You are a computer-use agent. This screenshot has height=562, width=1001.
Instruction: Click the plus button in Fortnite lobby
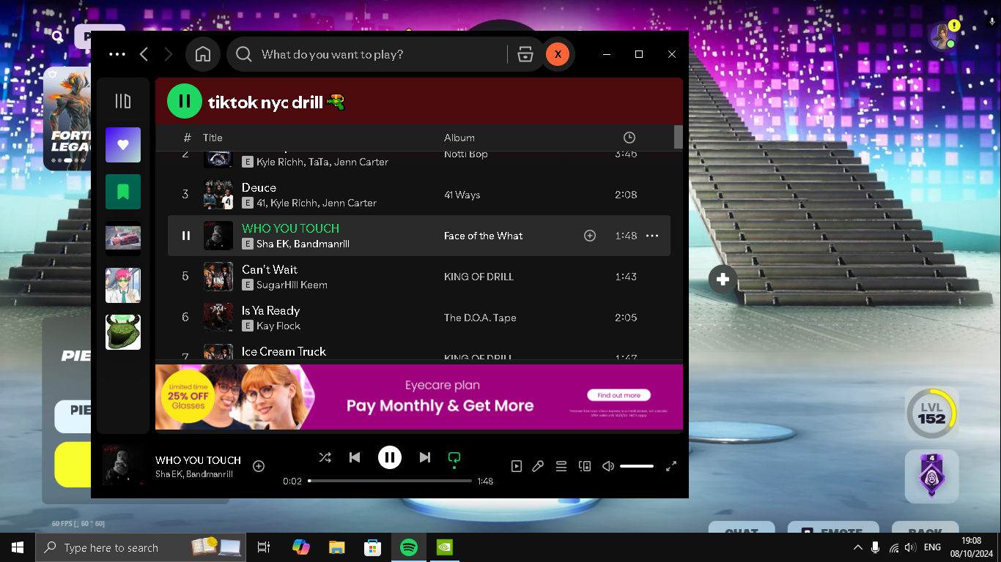coord(723,280)
